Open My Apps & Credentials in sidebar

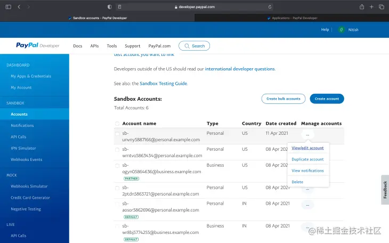click(x=31, y=76)
